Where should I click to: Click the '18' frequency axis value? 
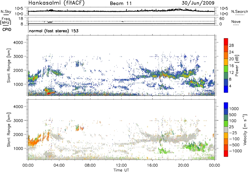coord(21,19)
